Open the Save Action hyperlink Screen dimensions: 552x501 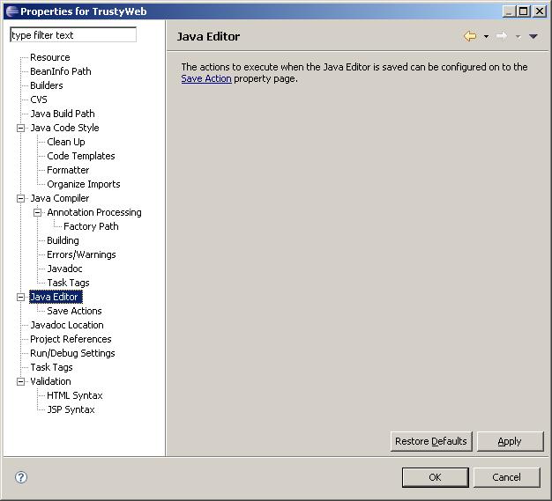point(206,78)
